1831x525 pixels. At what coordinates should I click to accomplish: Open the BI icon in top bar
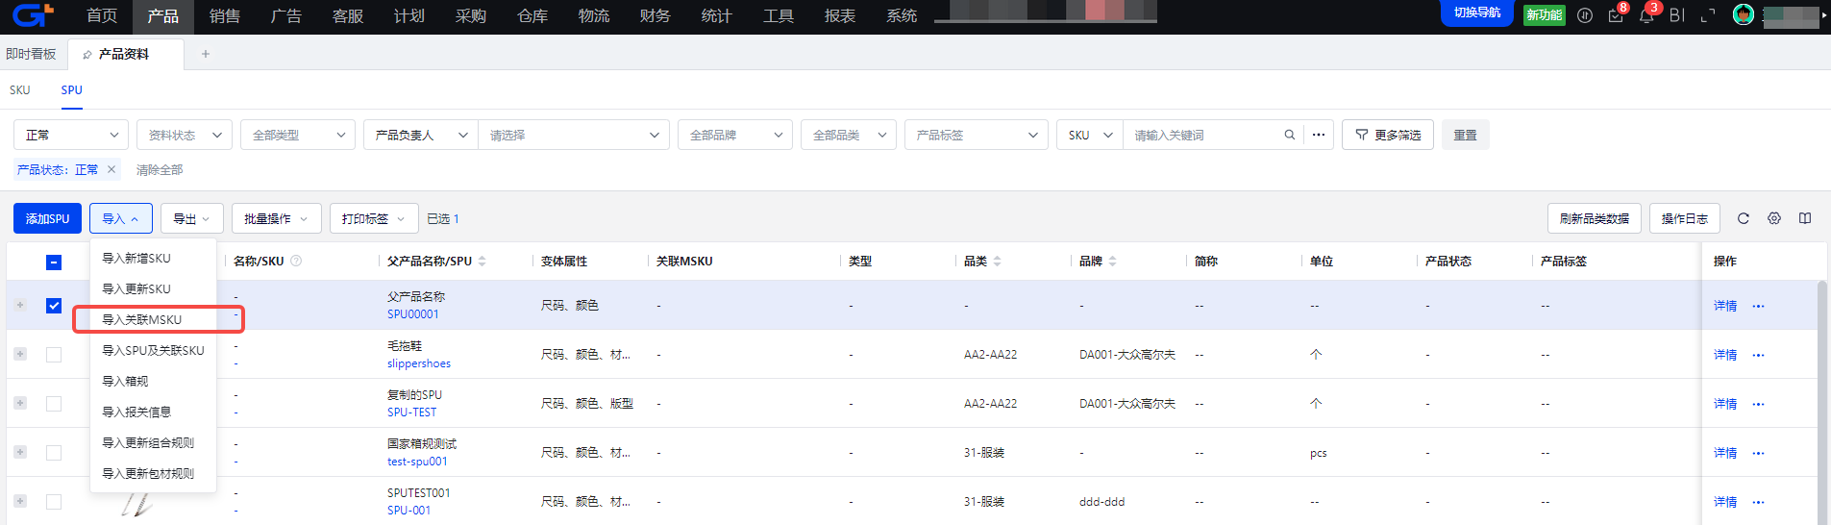pyautogui.click(x=1677, y=15)
